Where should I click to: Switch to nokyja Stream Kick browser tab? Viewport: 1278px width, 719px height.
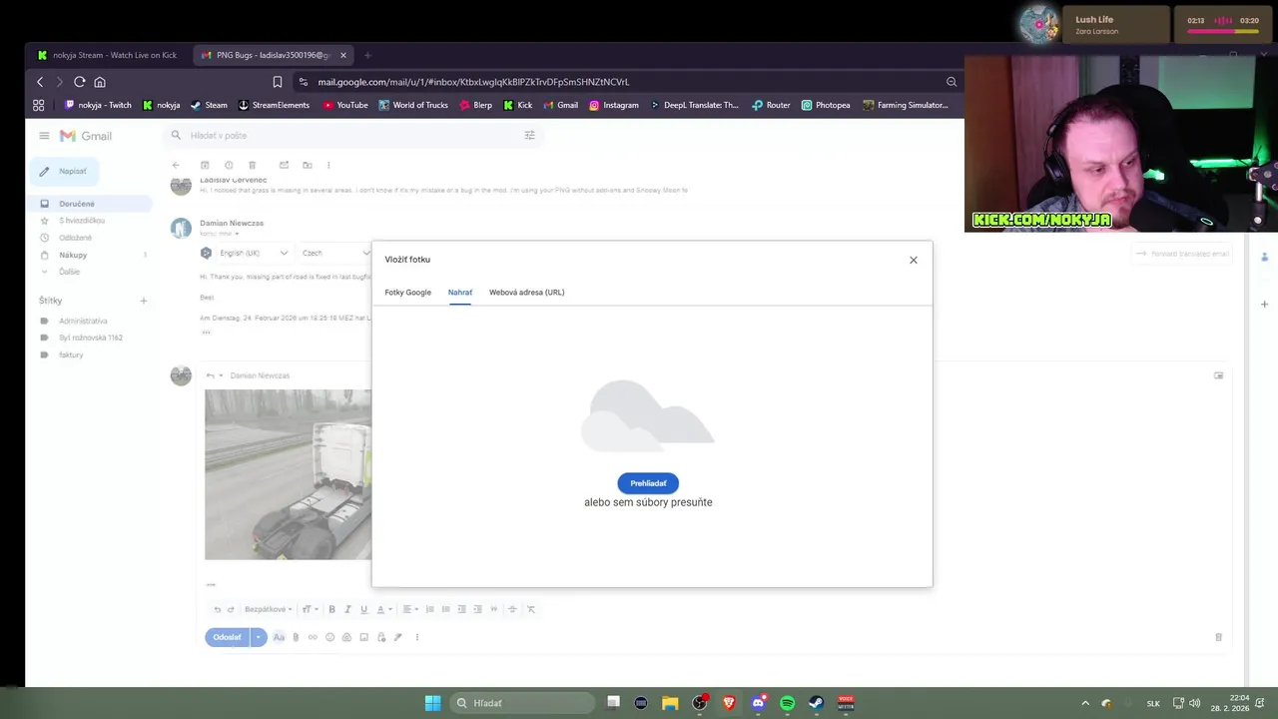coord(107,55)
